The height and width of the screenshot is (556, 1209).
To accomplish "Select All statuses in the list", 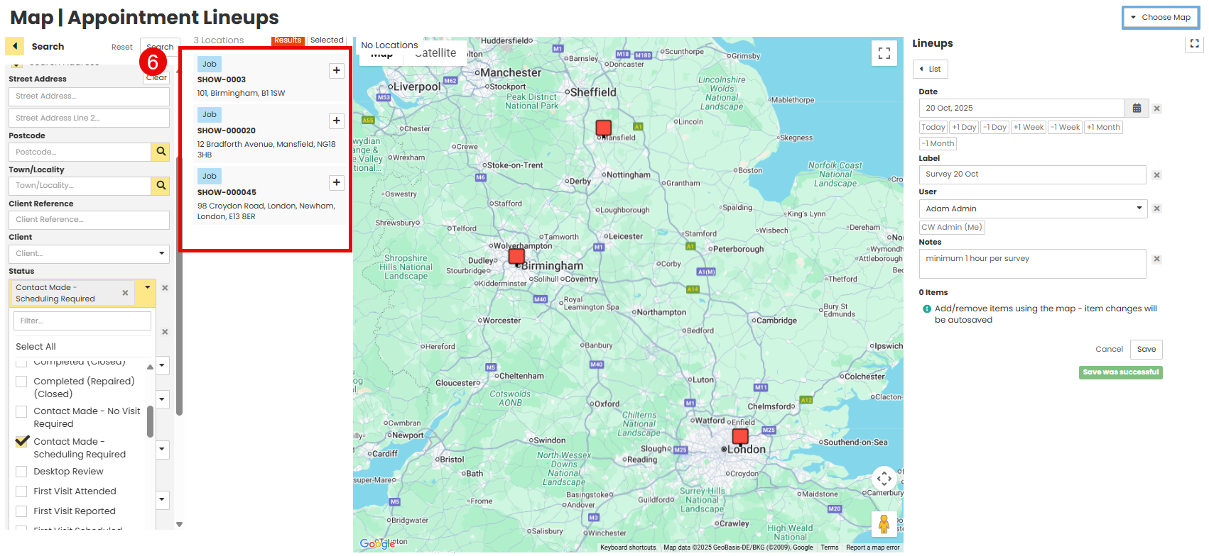I will (36, 347).
